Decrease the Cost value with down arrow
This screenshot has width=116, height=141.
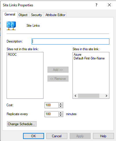(60, 107)
